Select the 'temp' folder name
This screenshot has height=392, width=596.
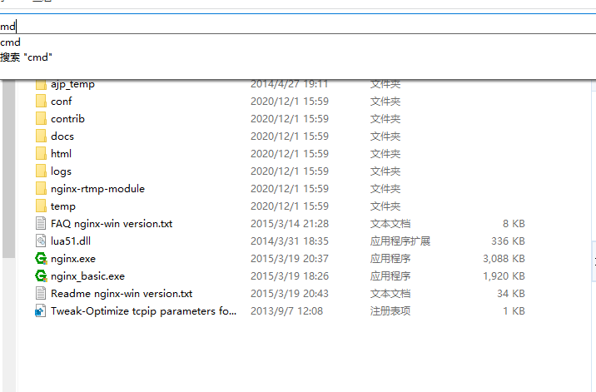[63, 206]
